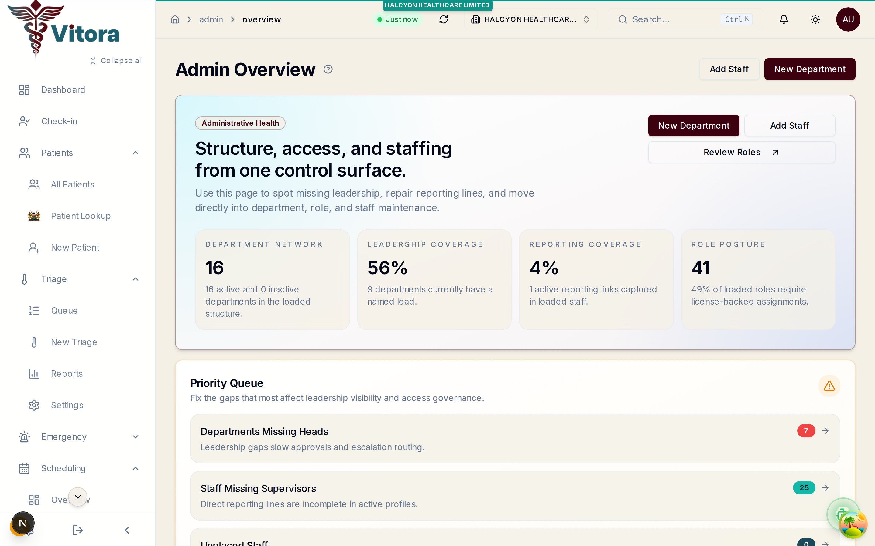Click New Department in Administrative Health card

pyautogui.click(x=694, y=126)
